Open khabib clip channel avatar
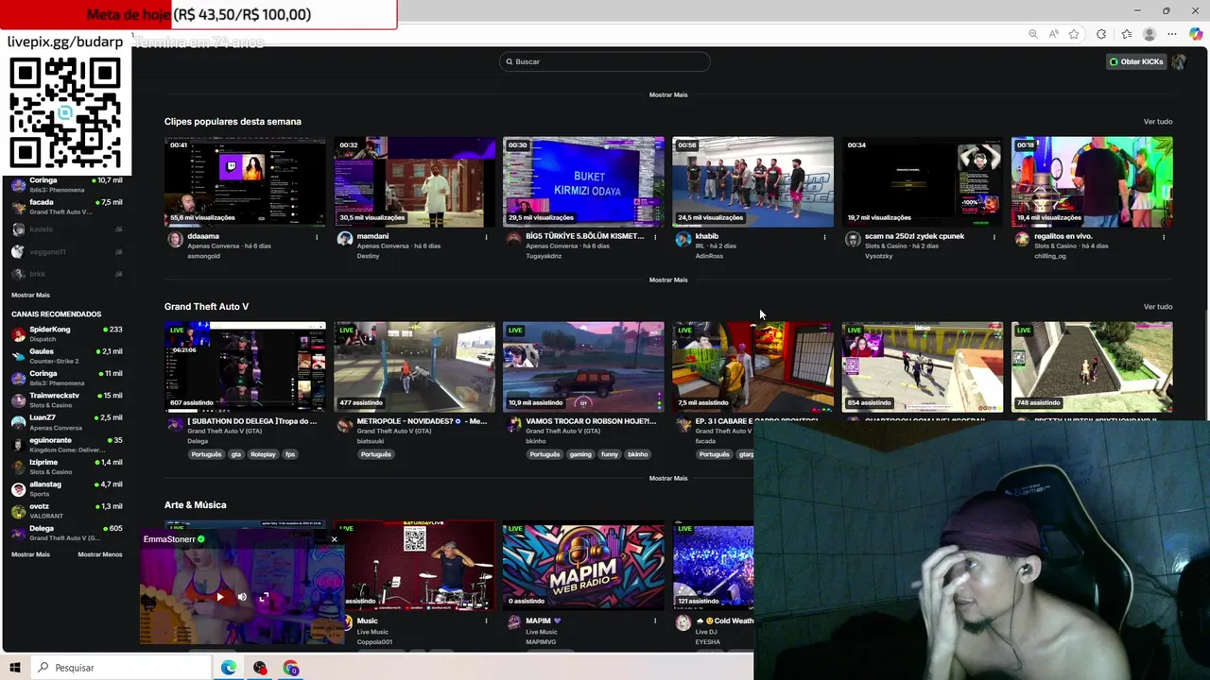 [x=683, y=240]
